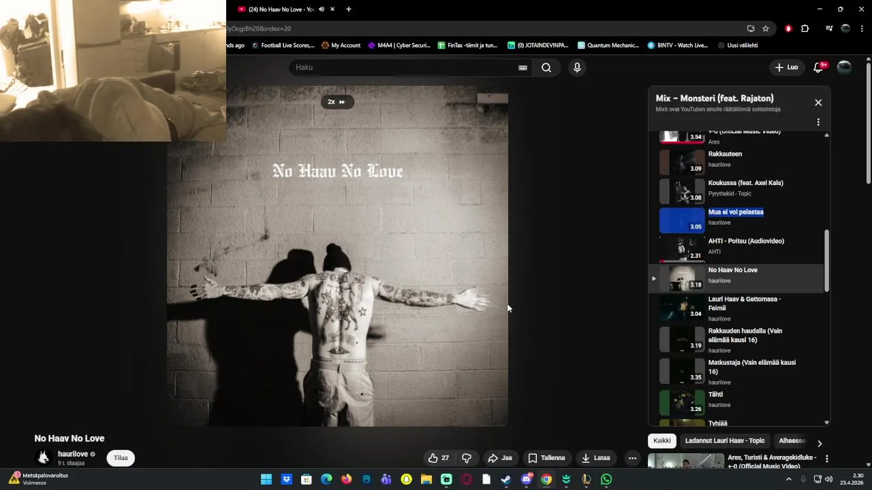Click options for Ares Turisti recommended video
This screenshot has height=490, width=872.
827,459
